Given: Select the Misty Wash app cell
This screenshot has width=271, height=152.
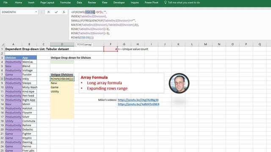Looking at the screenshot, I should [x=29, y=87].
